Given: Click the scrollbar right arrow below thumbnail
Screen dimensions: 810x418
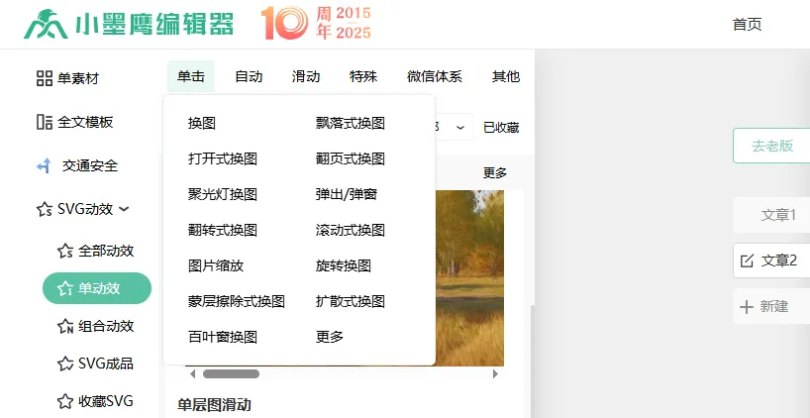Looking at the screenshot, I should 495,373.
